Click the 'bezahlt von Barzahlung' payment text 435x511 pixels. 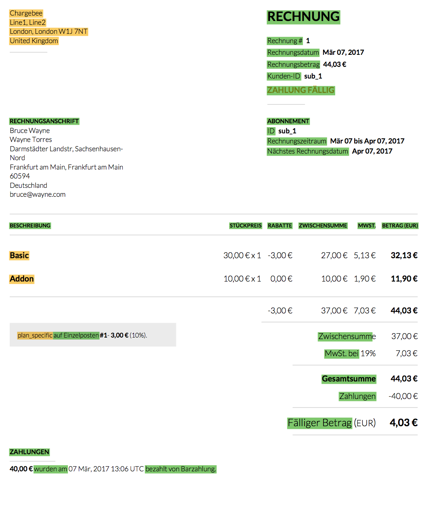tap(181, 469)
